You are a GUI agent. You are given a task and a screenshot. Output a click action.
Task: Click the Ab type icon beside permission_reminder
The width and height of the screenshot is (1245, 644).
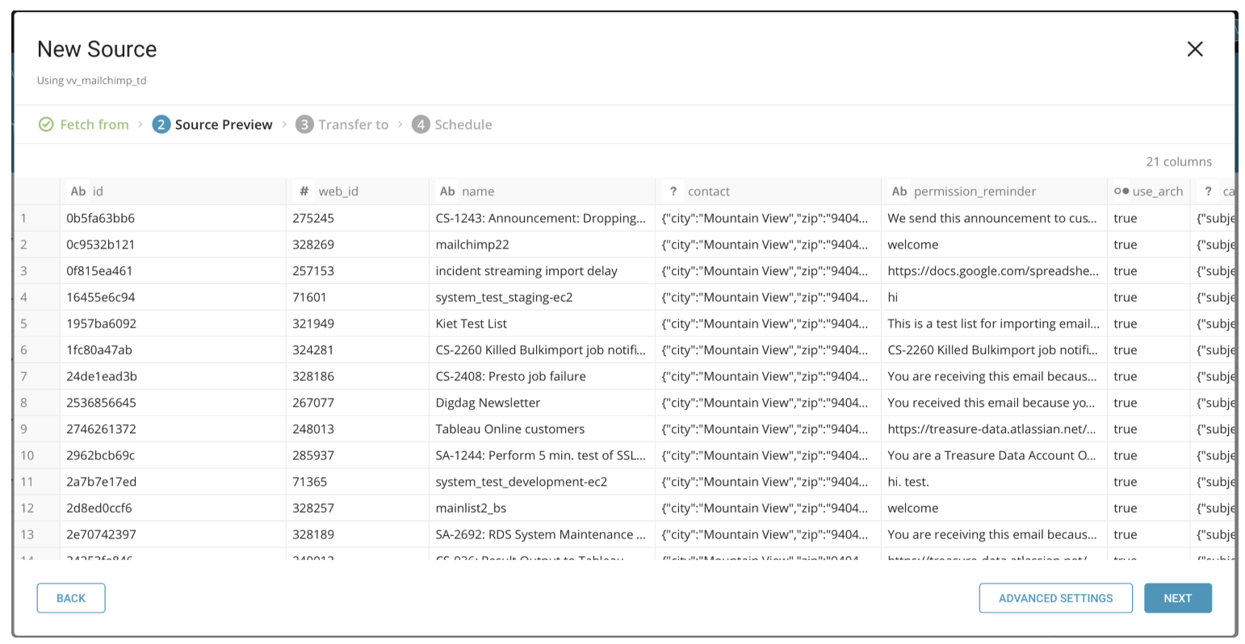pos(899,191)
